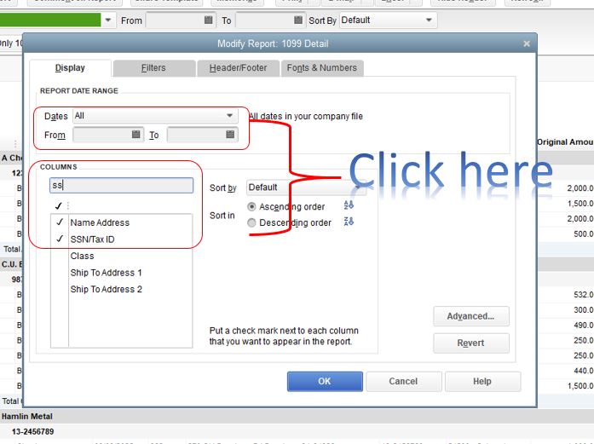The height and width of the screenshot is (444, 594).
Task: Click the dialog To date field
Action: (202, 135)
